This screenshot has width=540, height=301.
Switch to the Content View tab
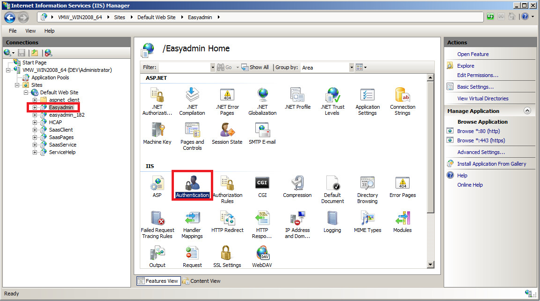pyautogui.click(x=202, y=281)
